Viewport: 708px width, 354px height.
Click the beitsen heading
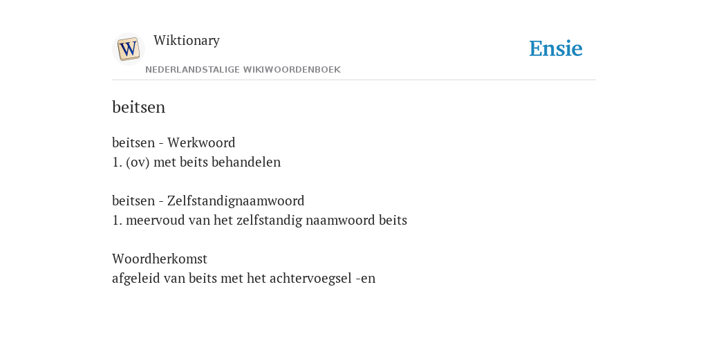pyautogui.click(x=138, y=107)
